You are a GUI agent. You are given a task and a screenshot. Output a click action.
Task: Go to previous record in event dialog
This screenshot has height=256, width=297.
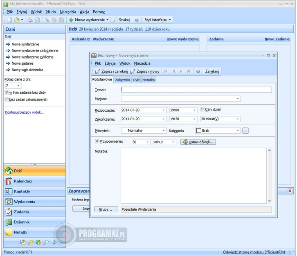point(174,71)
